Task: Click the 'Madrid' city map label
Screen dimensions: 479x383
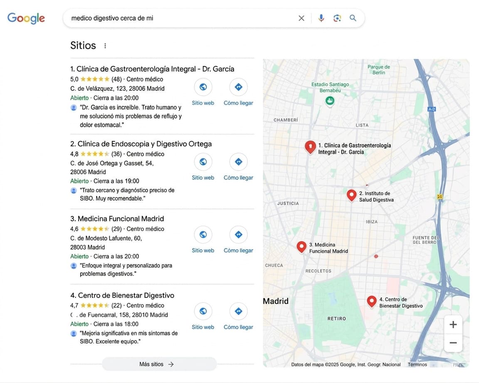Action: [x=276, y=301]
